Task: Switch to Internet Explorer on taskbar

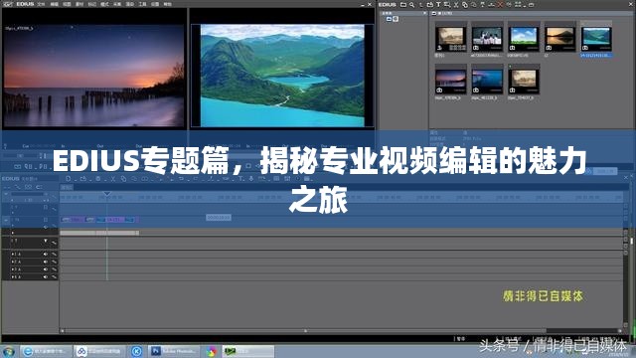Action: click(46, 351)
